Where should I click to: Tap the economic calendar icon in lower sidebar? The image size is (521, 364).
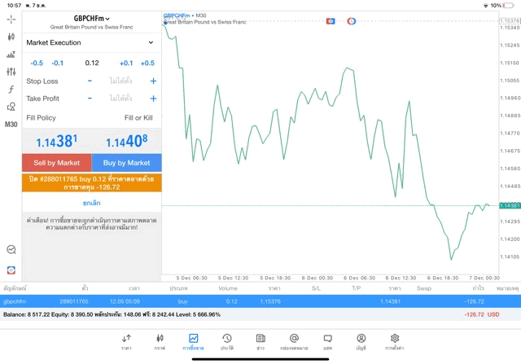[11, 270]
